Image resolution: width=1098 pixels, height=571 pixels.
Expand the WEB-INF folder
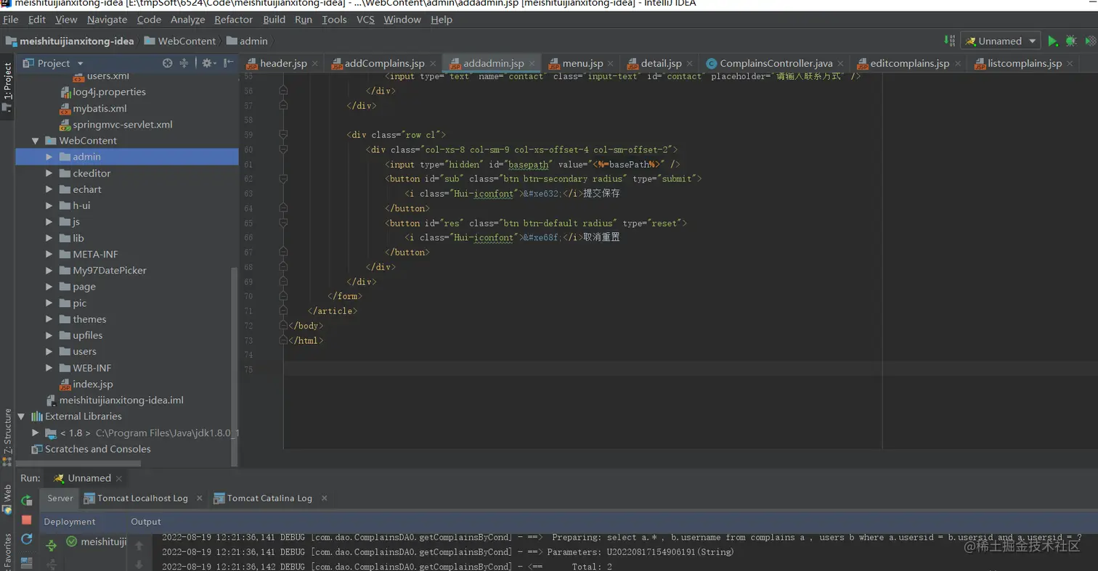point(49,368)
